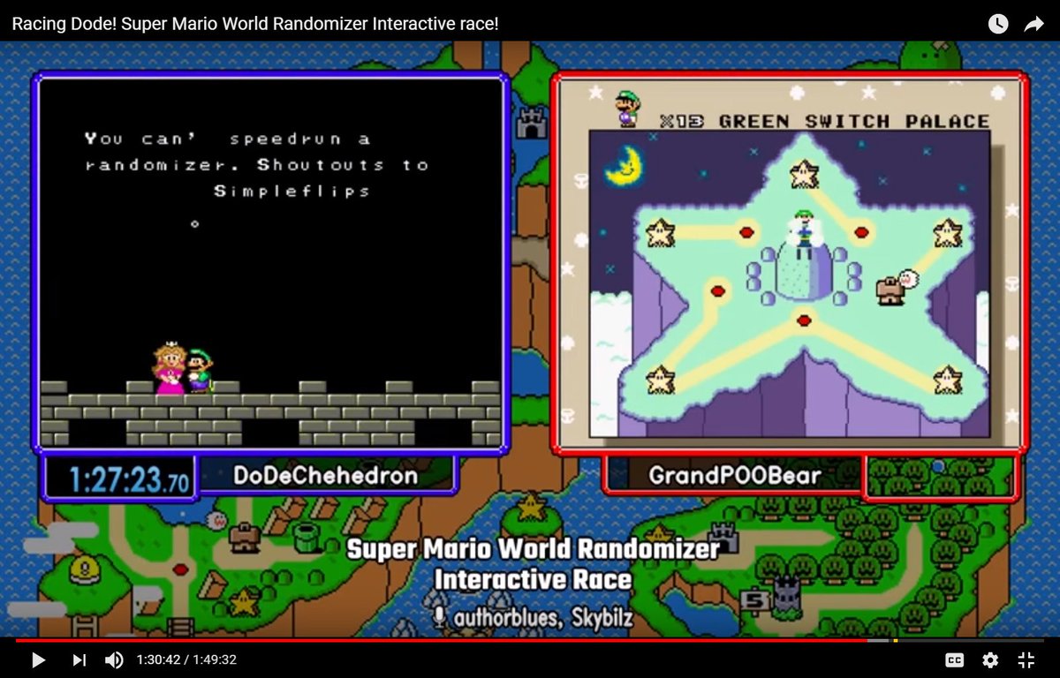Screen dimensions: 1060x678
Task: Click the 1:27:23.70 race timer
Action: tap(129, 479)
